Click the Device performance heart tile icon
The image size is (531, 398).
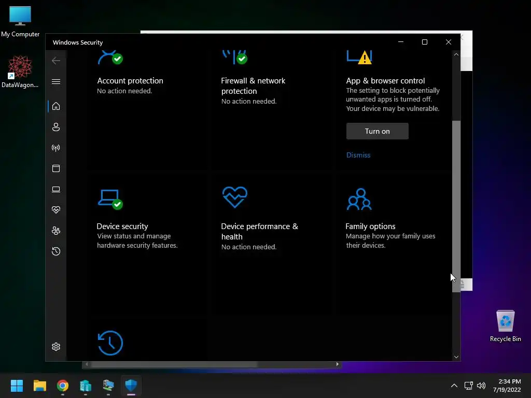(235, 197)
